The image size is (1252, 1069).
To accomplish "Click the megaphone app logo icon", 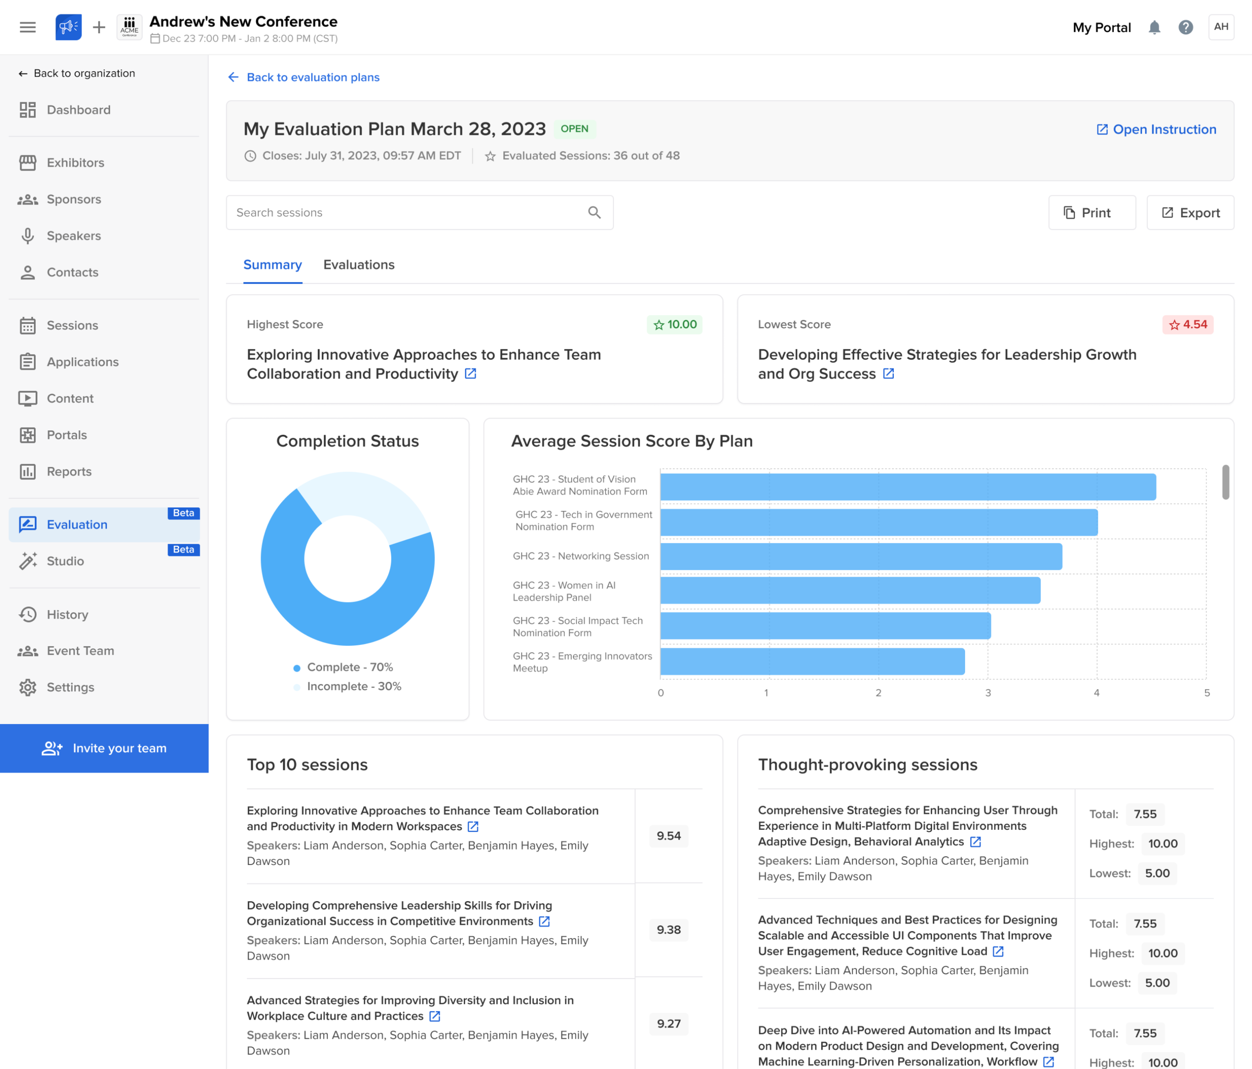I will pyautogui.click(x=68, y=27).
